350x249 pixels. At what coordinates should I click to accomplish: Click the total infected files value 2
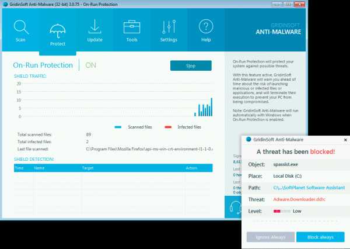click(x=87, y=141)
